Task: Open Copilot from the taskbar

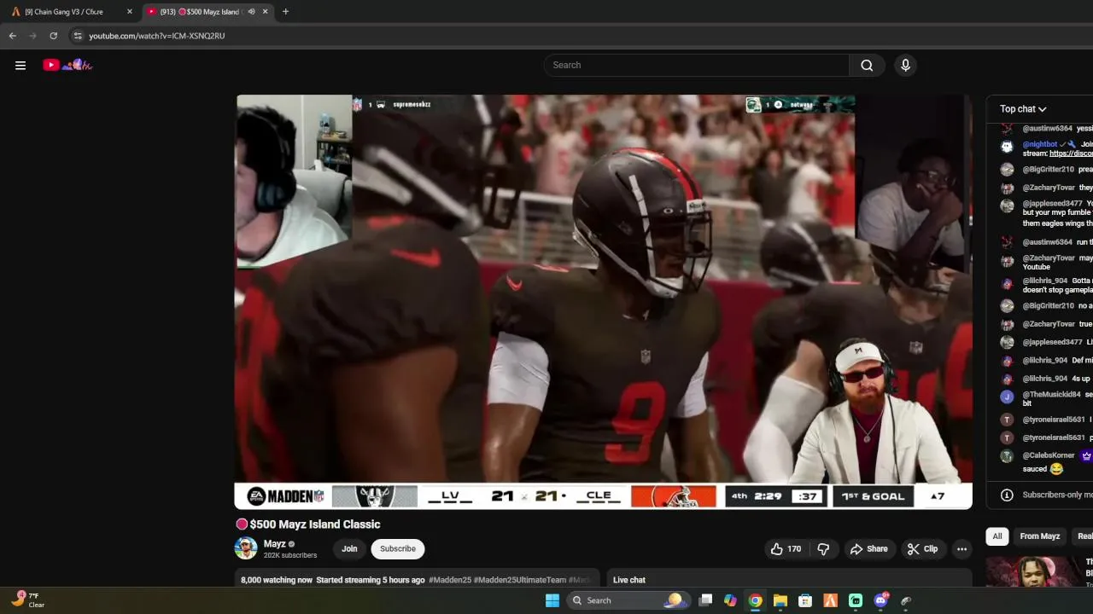Action: 730,600
